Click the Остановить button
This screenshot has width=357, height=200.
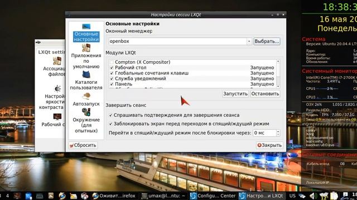coord(265,94)
